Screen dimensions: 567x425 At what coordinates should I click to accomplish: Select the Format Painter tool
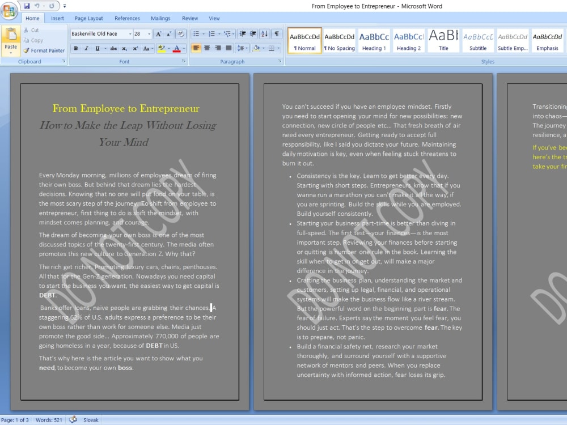[44, 50]
